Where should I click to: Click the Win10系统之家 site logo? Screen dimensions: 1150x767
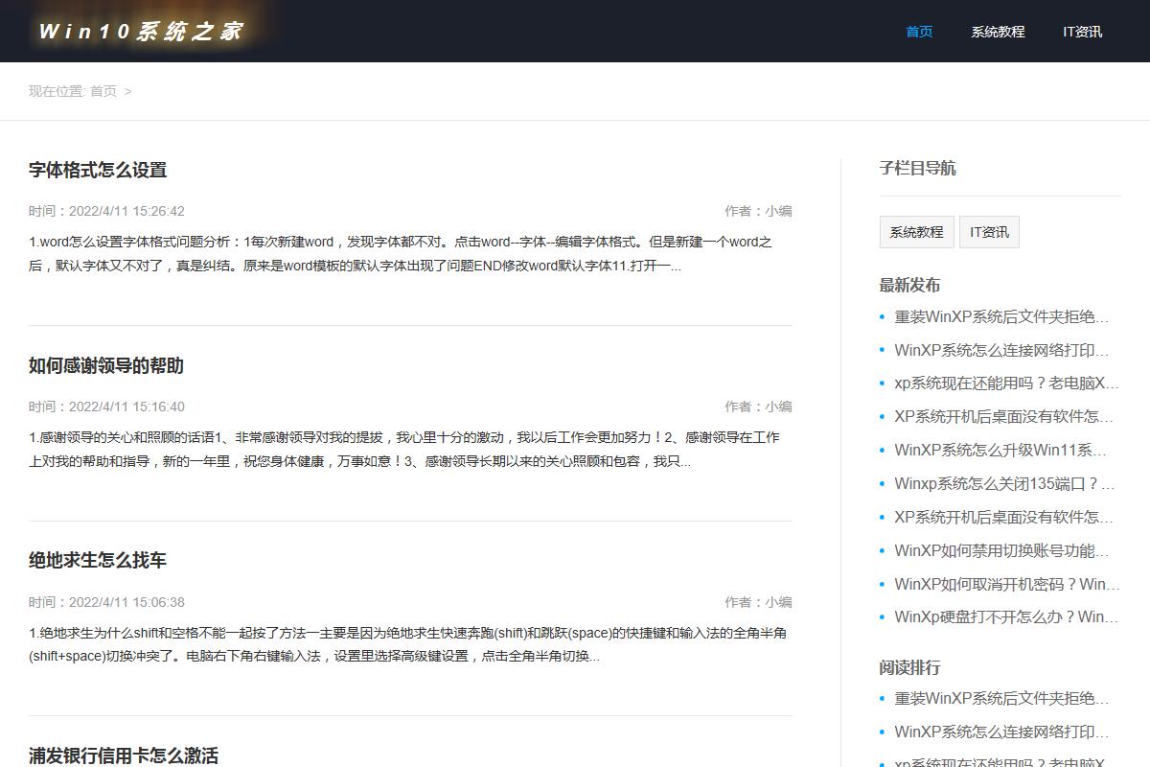[141, 31]
